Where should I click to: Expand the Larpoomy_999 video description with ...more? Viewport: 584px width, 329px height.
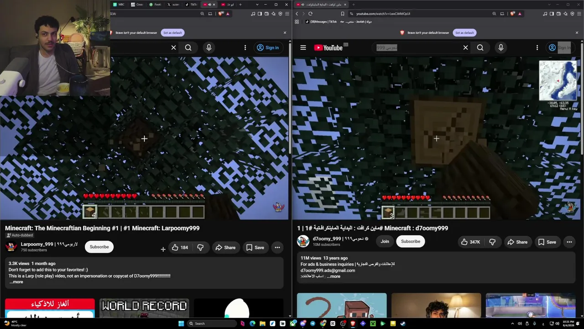[16, 282]
